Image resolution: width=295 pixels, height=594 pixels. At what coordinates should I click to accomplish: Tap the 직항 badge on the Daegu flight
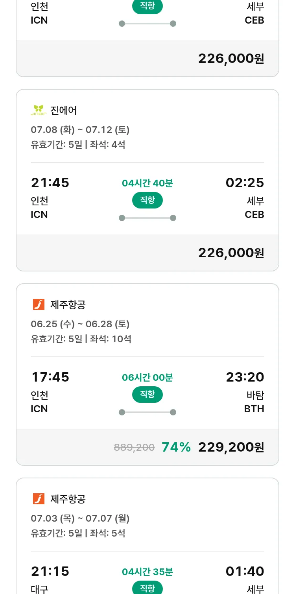click(147, 587)
